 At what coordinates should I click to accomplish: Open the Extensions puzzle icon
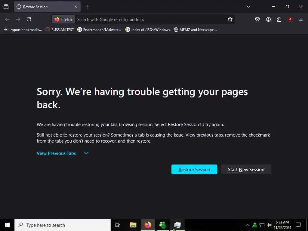coord(279,19)
